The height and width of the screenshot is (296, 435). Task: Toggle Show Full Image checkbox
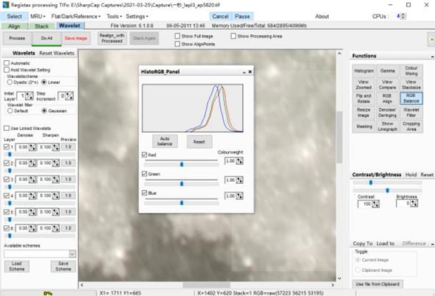[178, 36]
